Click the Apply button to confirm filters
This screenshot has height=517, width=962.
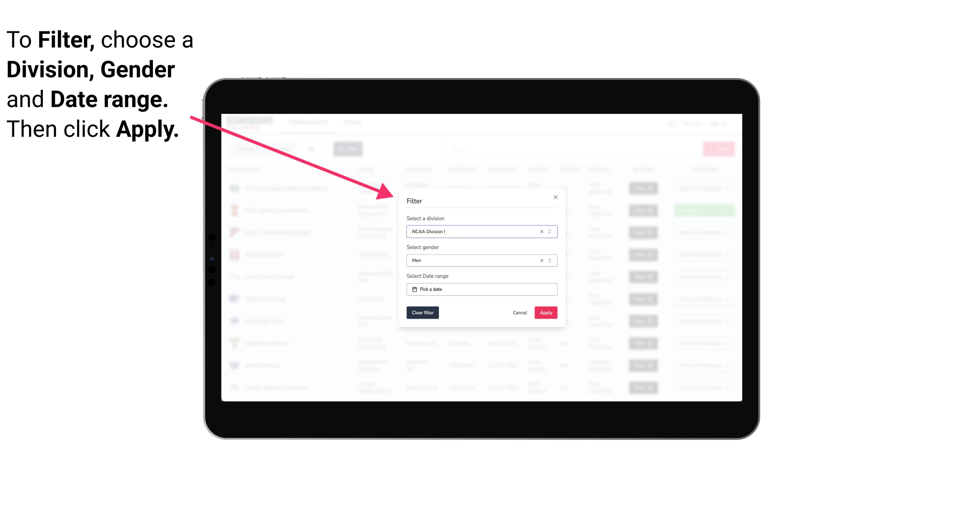(545, 313)
